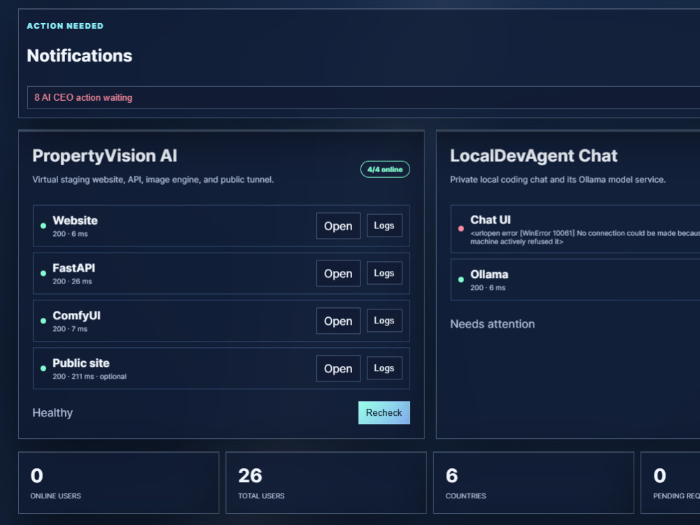Click the urlopen WinError 10061 error message
The width and height of the screenshot is (700, 525).
[x=584, y=237]
